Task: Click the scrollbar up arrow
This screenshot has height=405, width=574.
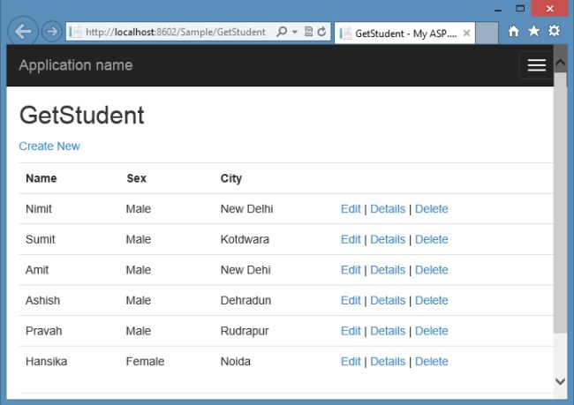Action: [x=560, y=63]
